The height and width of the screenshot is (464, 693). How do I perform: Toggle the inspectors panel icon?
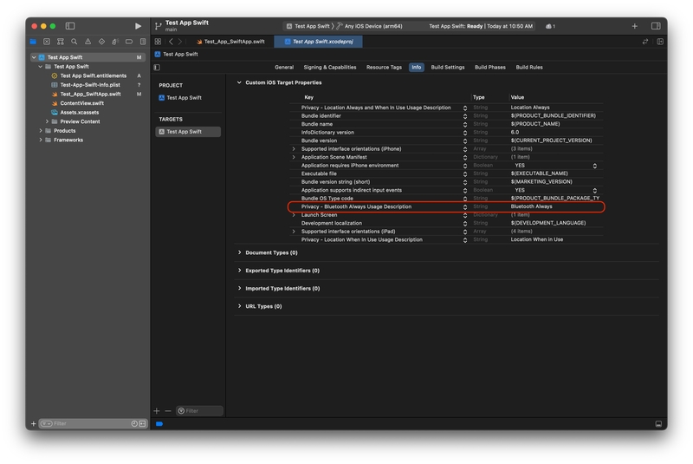tap(656, 26)
